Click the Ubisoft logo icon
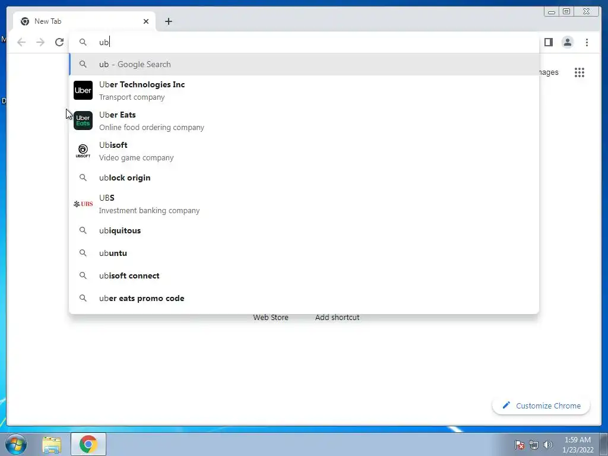Image resolution: width=608 pixels, height=456 pixels. tap(83, 151)
